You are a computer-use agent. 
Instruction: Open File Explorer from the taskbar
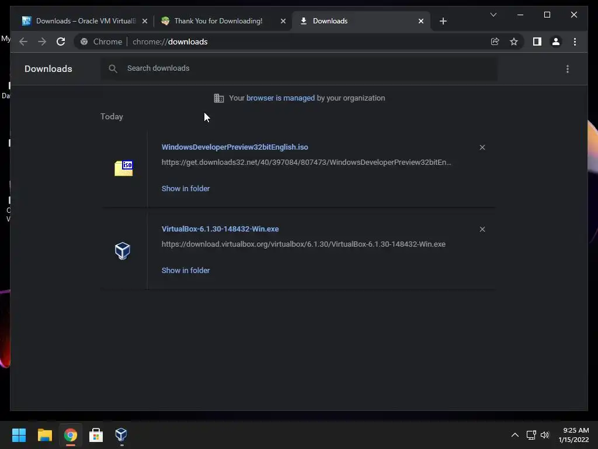[44, 435]
